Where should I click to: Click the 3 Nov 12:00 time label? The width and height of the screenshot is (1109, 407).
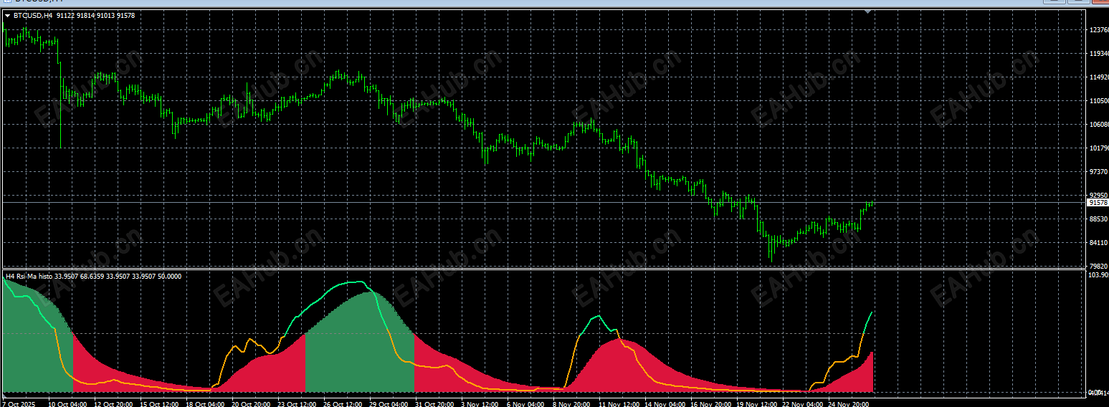coord(480,403)
